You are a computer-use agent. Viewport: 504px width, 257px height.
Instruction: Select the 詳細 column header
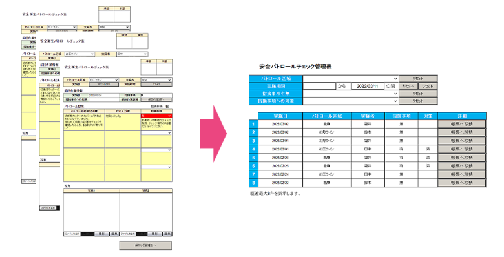(461, 116)
